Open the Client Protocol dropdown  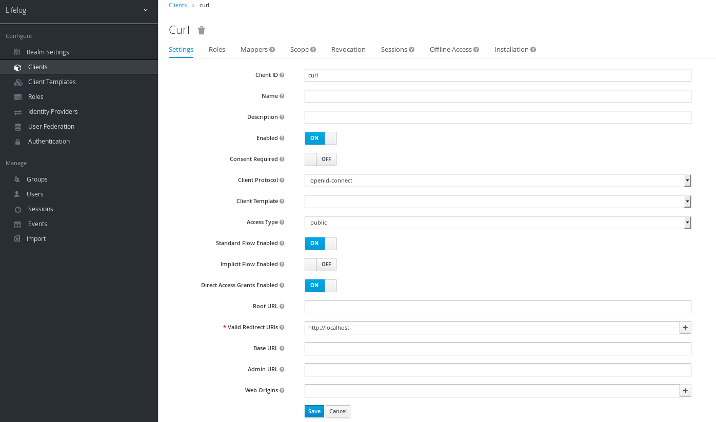tap(497, 180)
